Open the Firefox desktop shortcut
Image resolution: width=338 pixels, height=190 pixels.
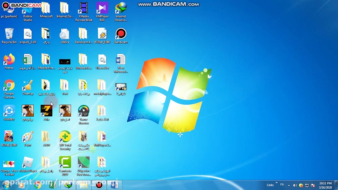[9, 61]
